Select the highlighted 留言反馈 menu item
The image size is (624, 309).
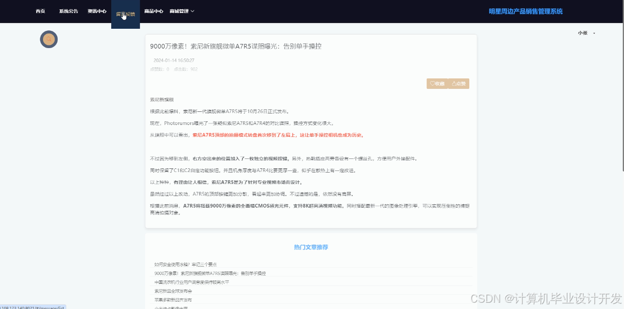point(125,14)
